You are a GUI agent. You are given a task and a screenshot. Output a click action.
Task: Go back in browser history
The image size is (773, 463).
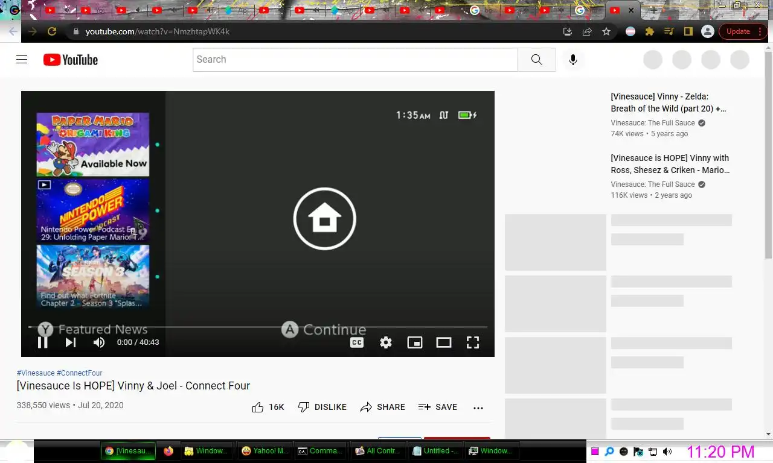pos(13,31)
